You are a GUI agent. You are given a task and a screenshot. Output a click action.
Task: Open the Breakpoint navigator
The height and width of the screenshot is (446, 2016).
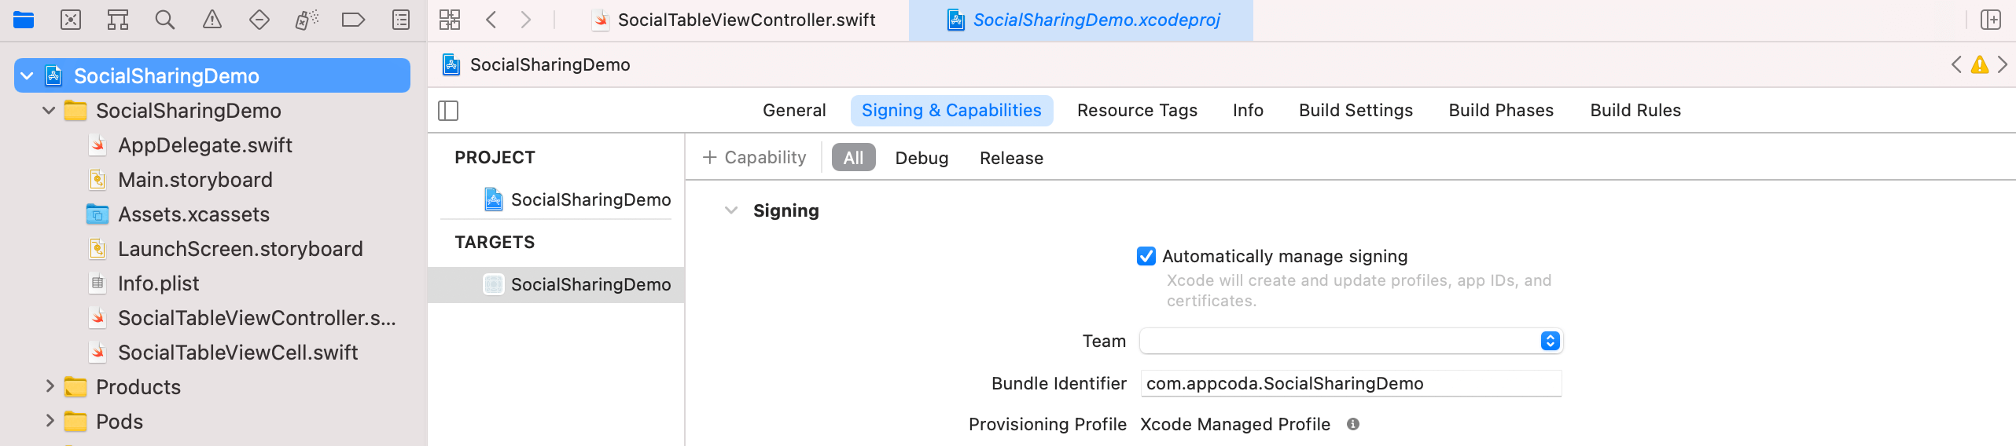click(353, 20)
